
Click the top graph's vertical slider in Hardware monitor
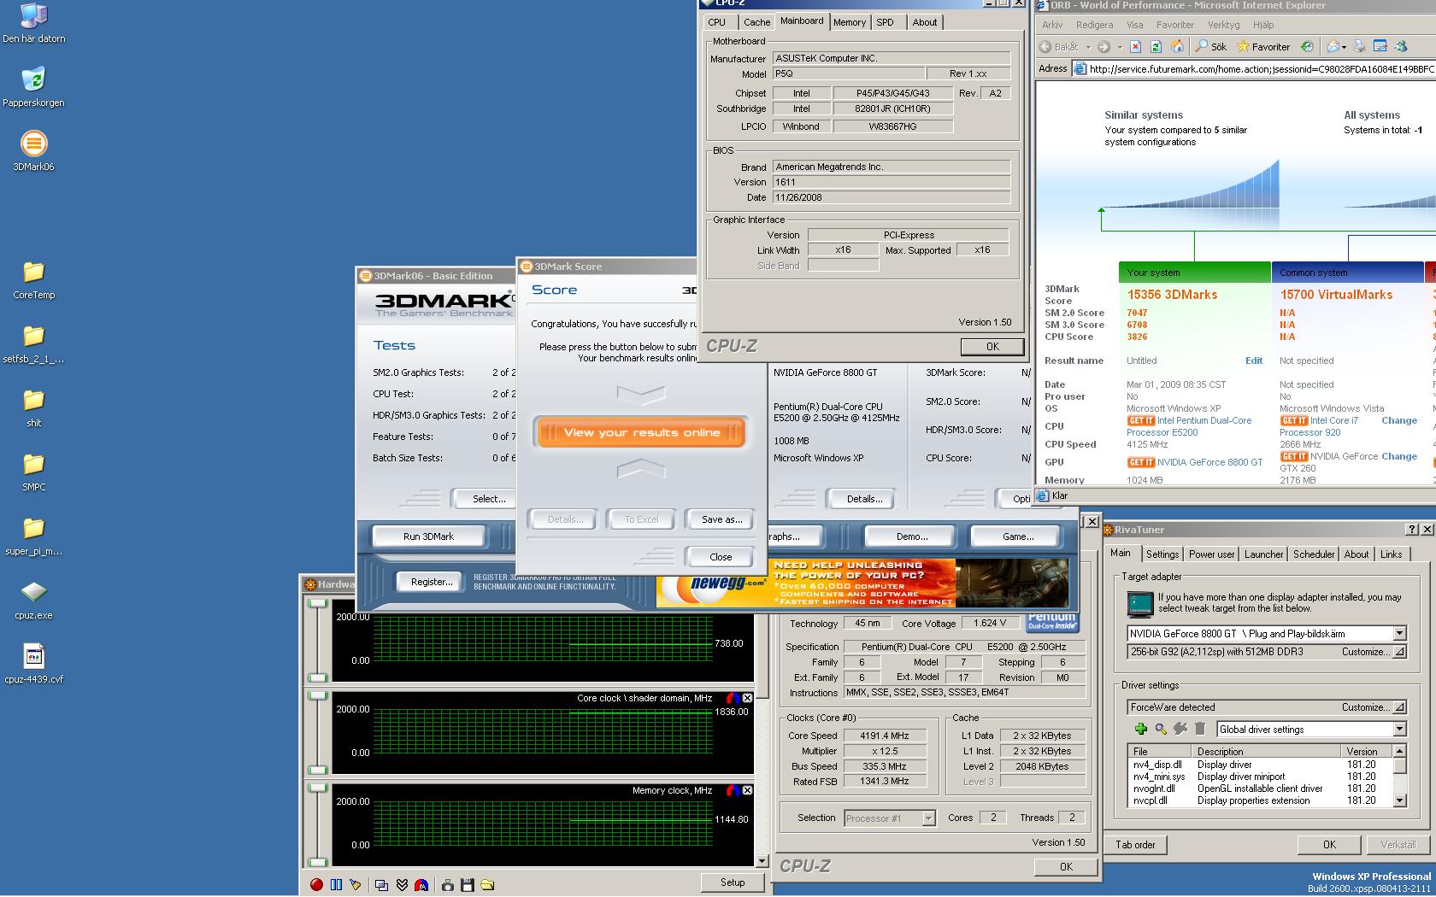coord(317,641)
